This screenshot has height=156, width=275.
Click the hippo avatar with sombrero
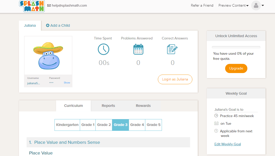pyautogui.click(x=48, y=56)
